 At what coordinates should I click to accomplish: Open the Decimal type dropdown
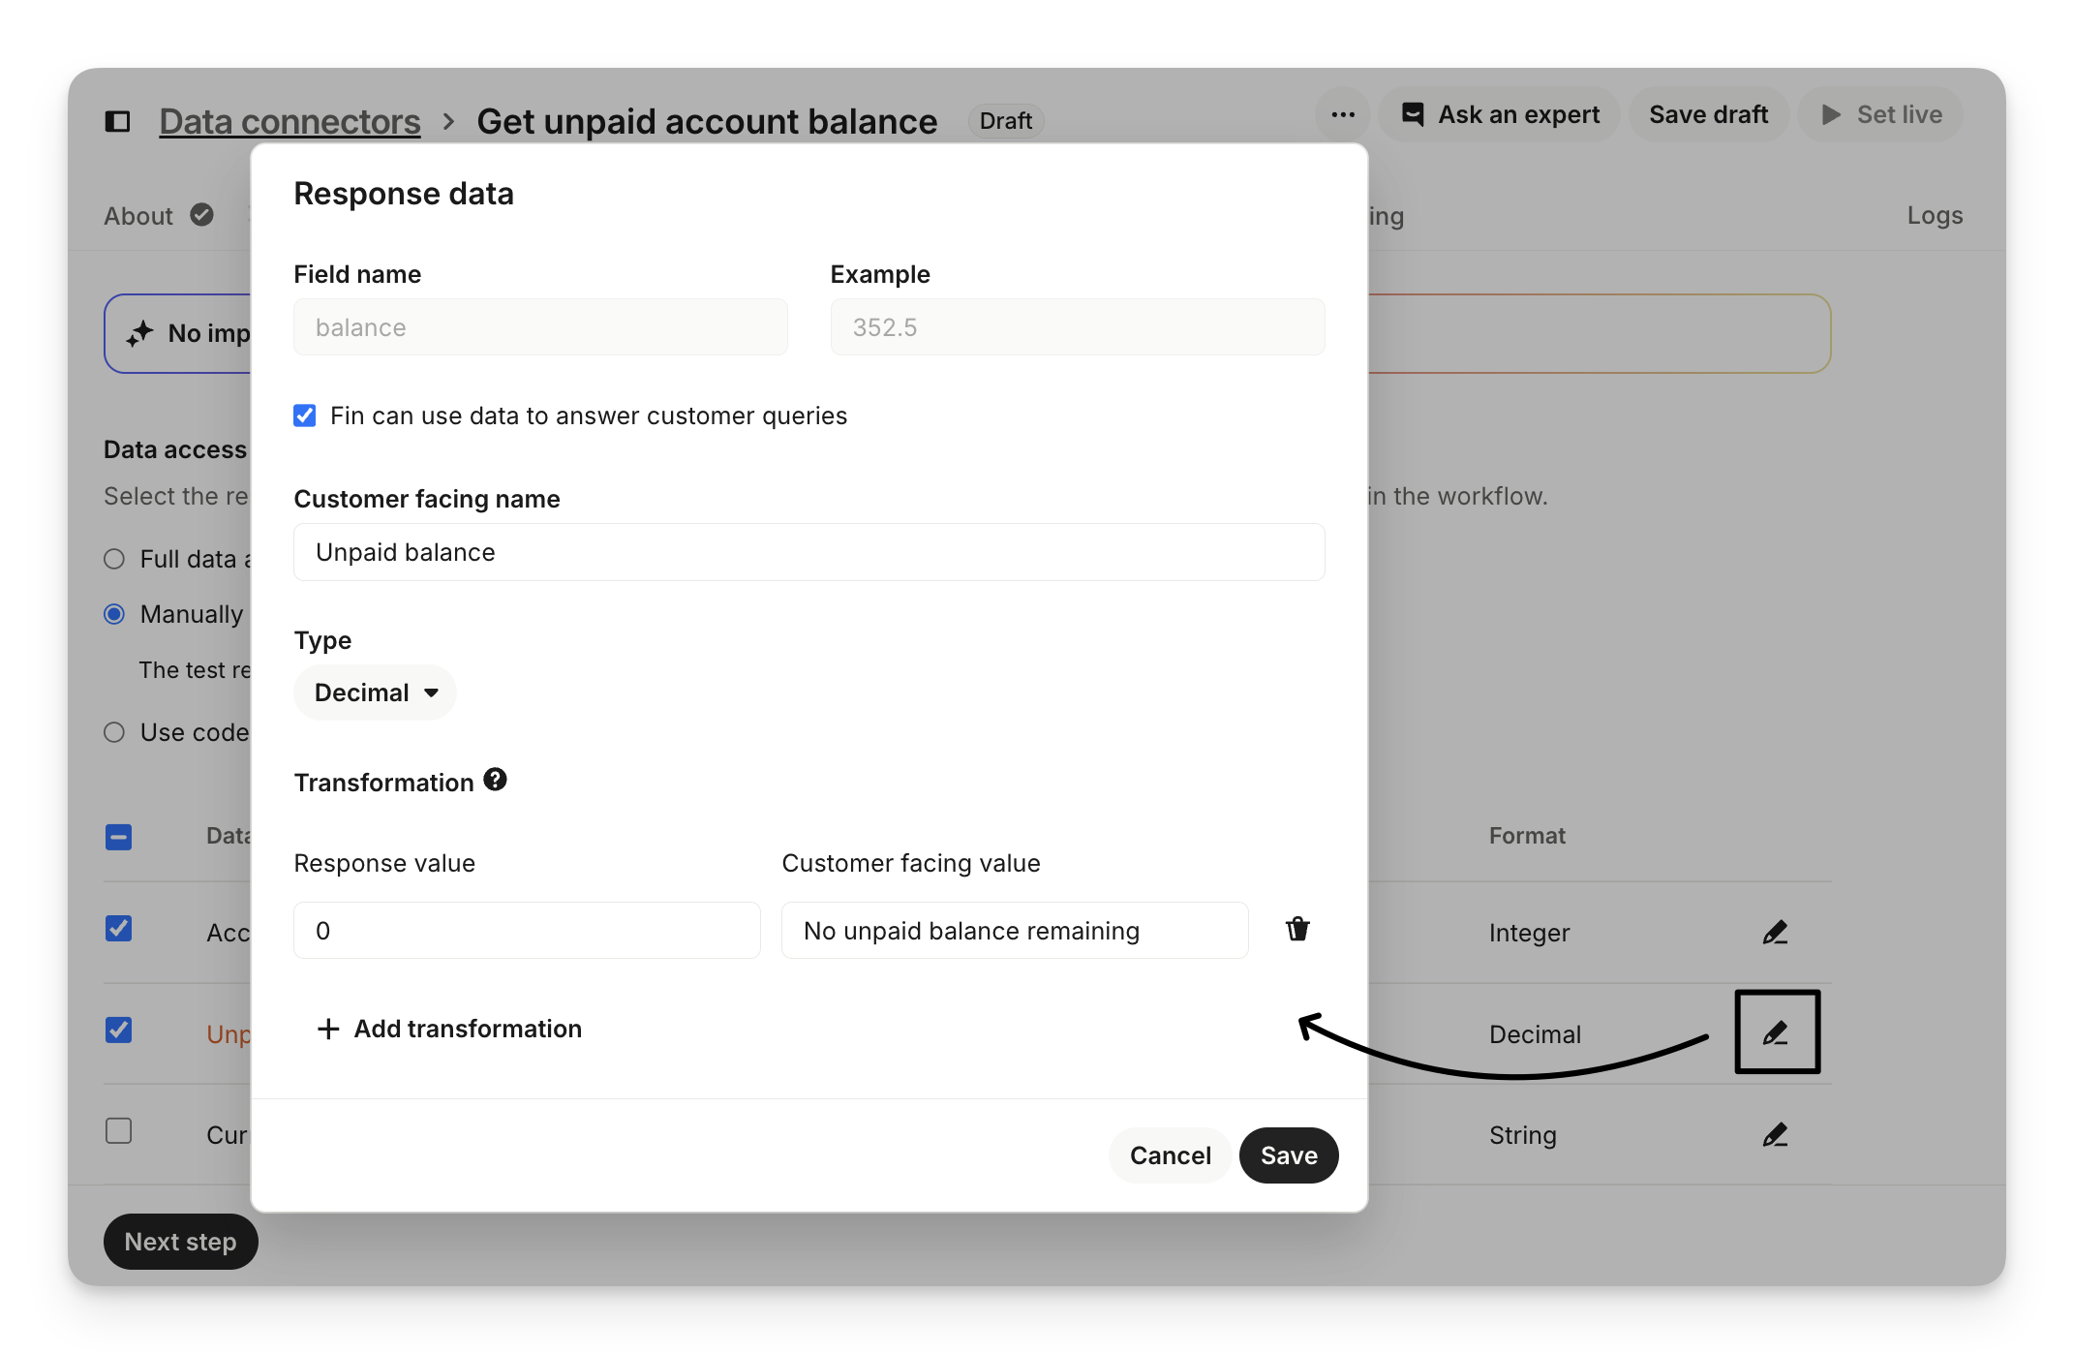point(376,692)
